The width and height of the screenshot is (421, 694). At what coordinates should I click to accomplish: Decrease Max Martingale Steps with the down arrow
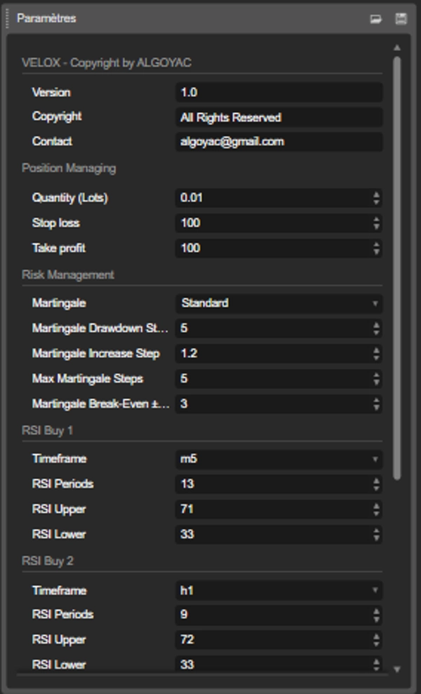[377, 382]
